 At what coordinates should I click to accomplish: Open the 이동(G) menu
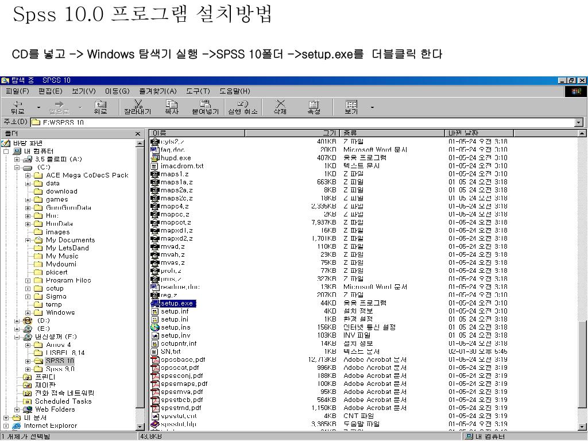117,91
